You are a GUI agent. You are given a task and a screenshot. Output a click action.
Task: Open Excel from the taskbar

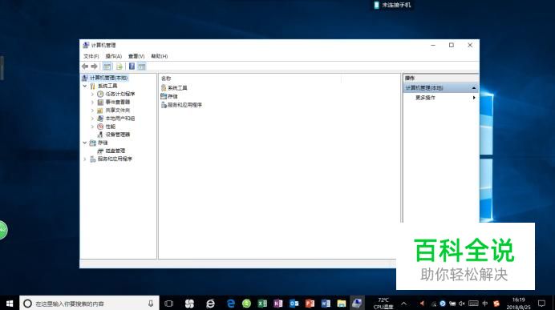(x=262, y=304)
